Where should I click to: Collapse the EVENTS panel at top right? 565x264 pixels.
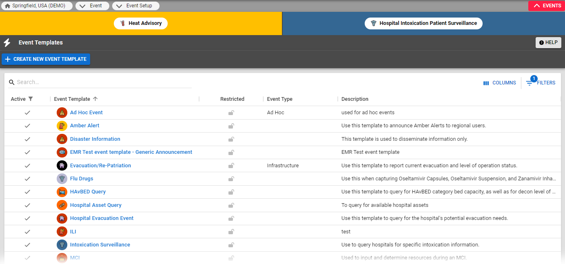[x=546, y=6]
